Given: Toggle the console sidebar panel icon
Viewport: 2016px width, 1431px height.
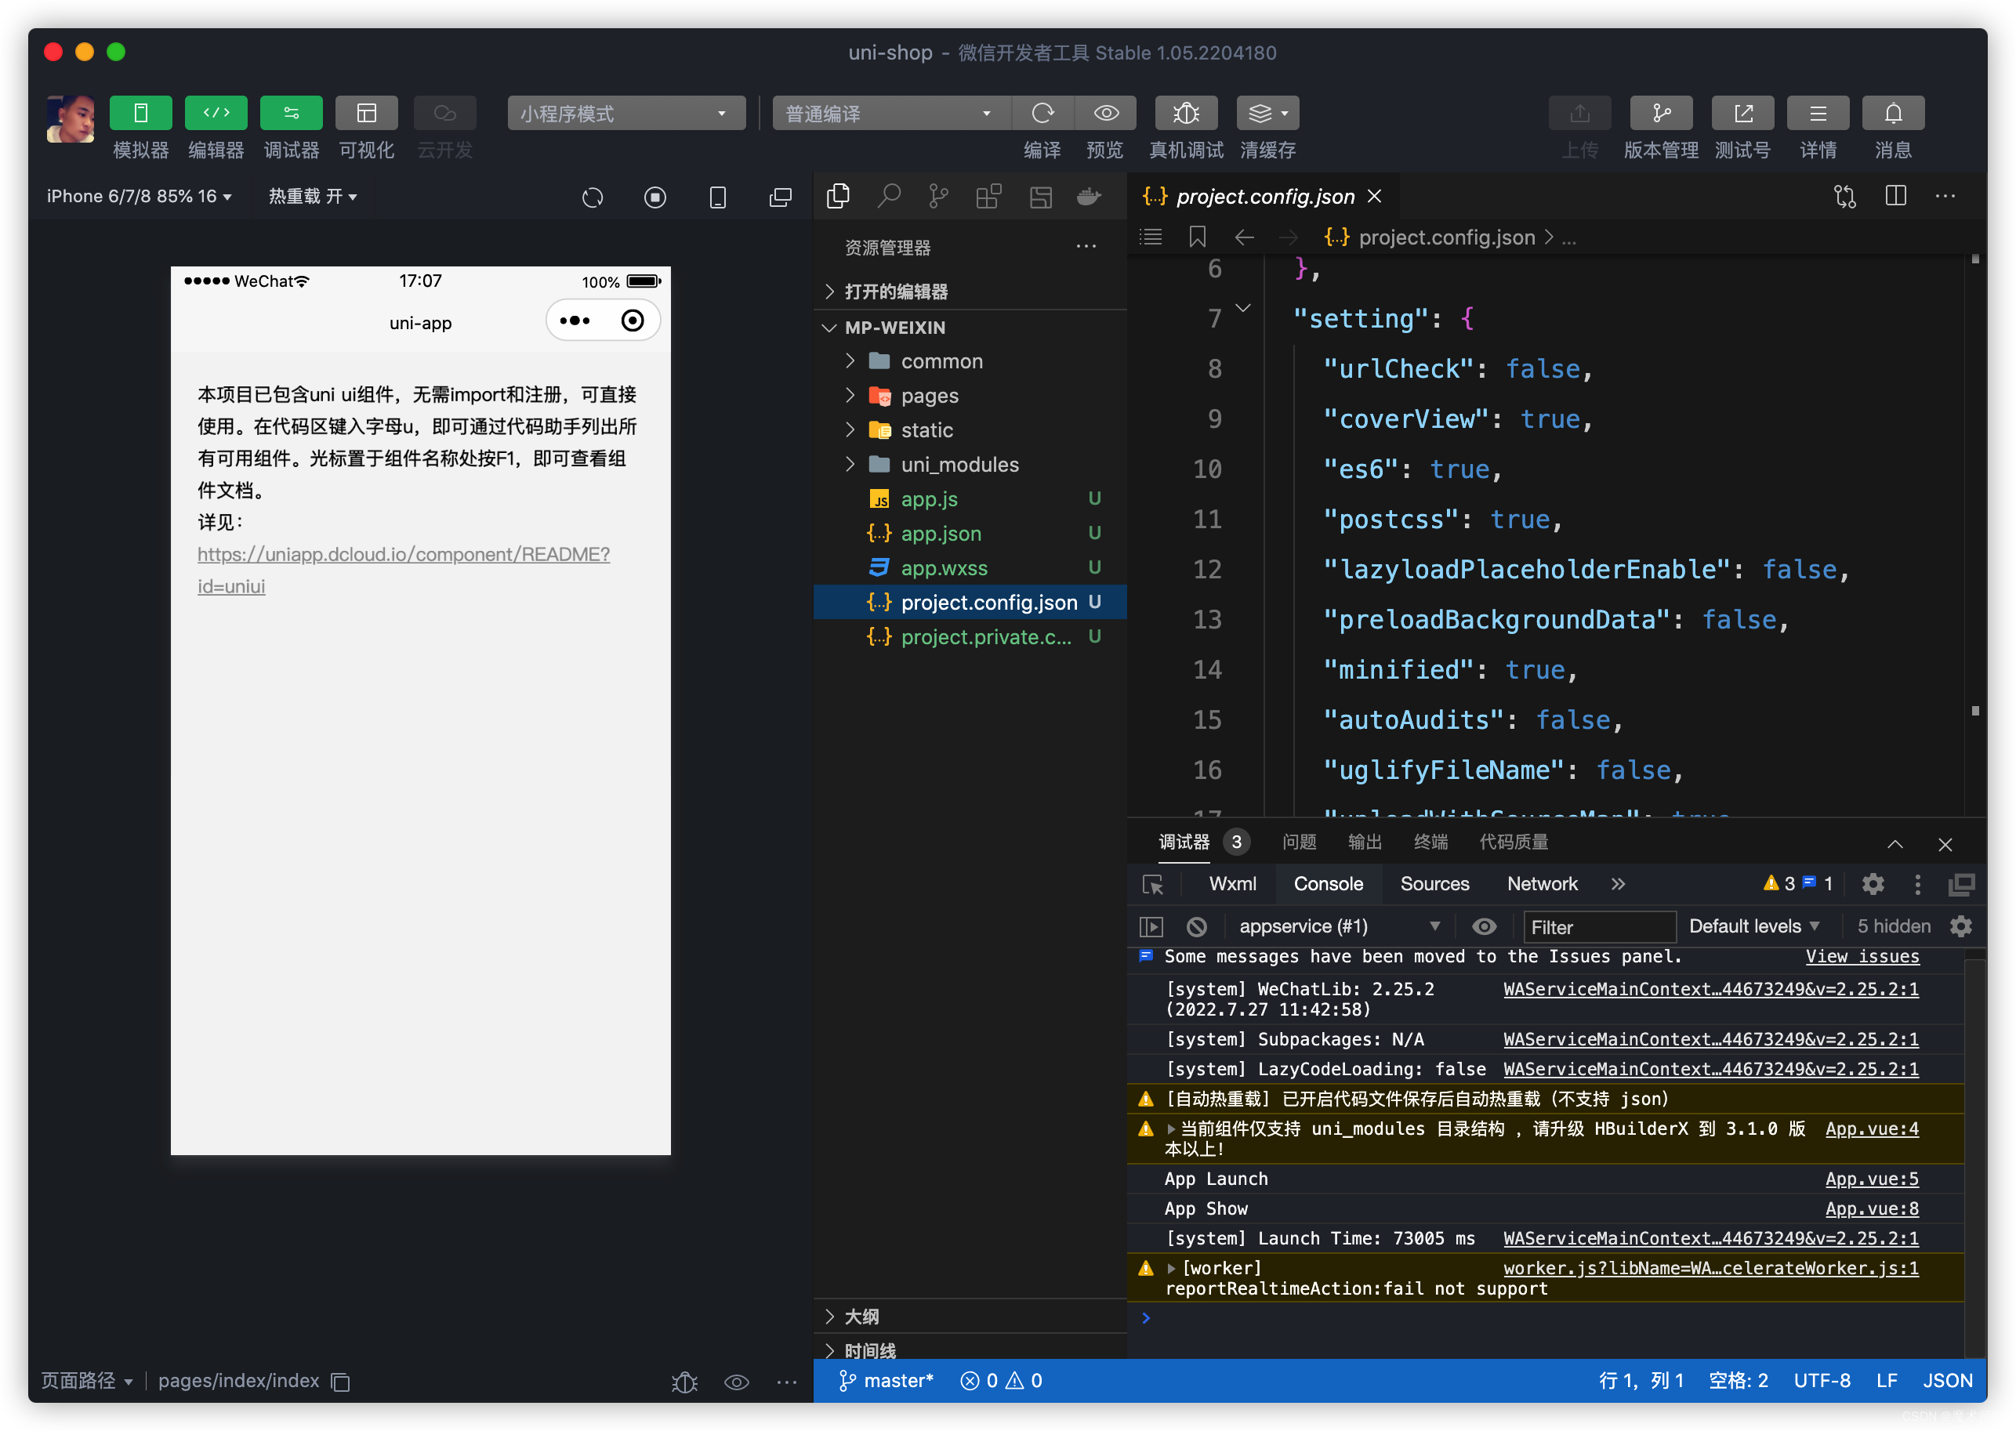Looking at the screenshot, I should [x=1151, y=926].
